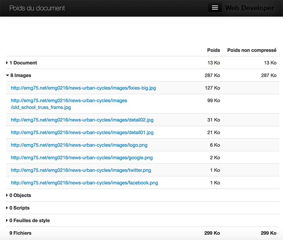Open the logo.png image link
Image resolution: width=283 pixels, height=240 pixels.
(79, 145)
